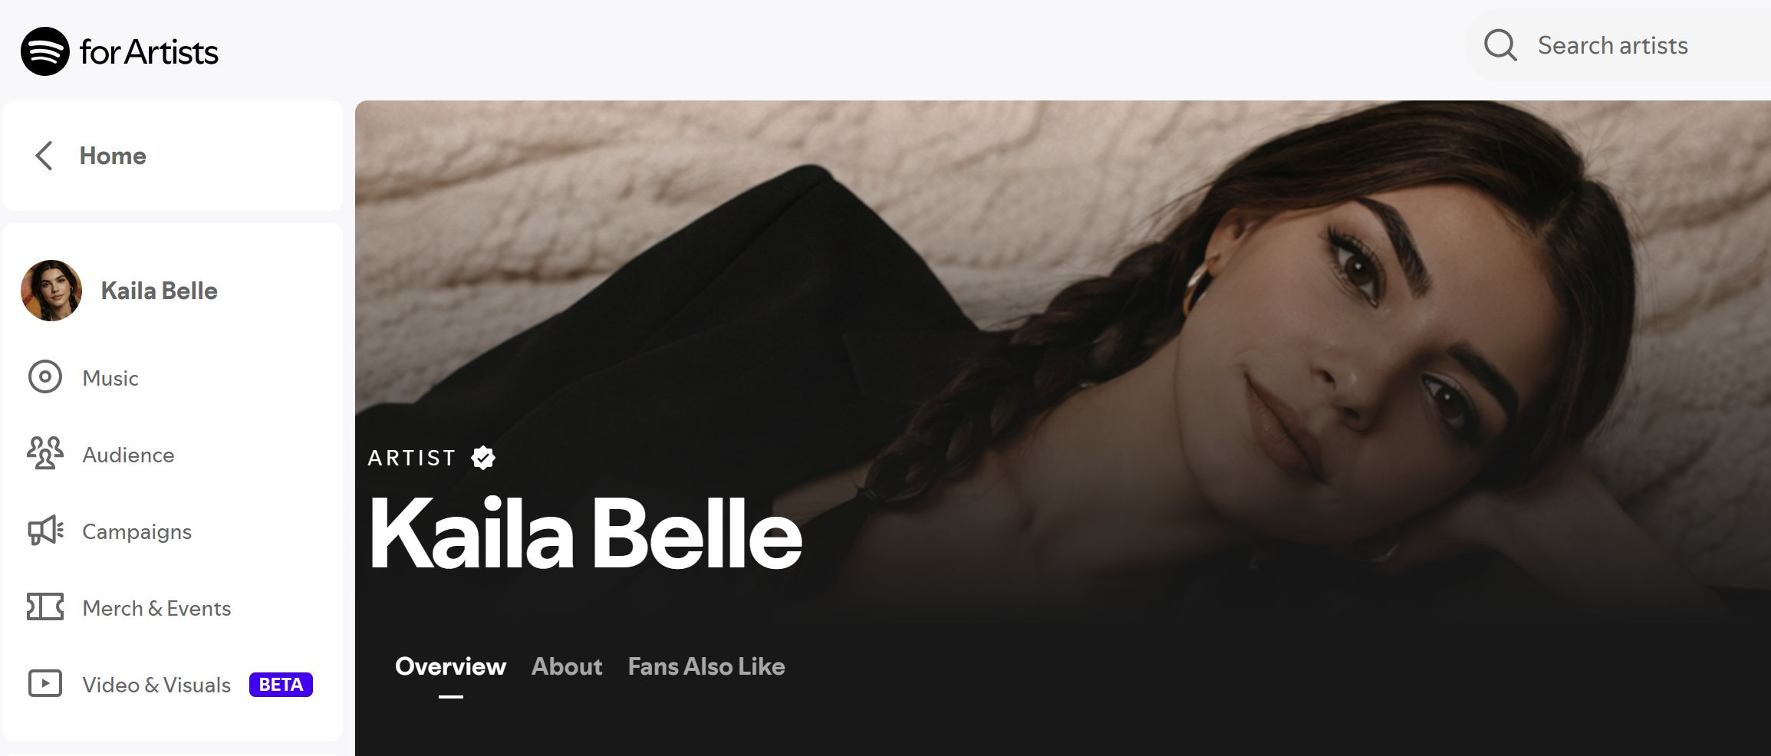Click the Kaila Belle name in sidebar
The width and height of the screenshot is (1771, 756).
[159, 291]
